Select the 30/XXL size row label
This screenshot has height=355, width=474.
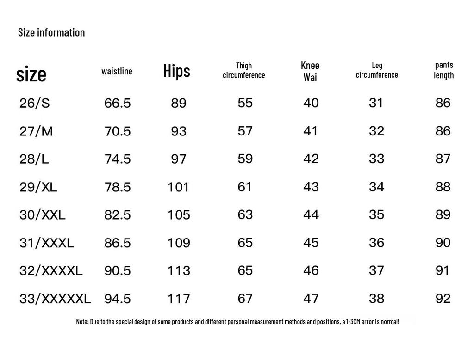[x=43, y=215]
